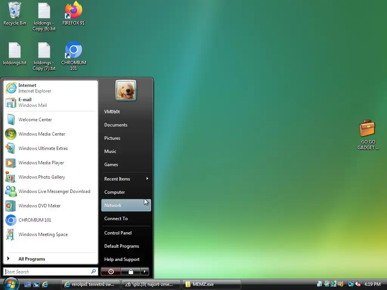Screen dimensions: 387x290
Task: Launch Welcome Center from Start menu
Action: click(x=51, y=120)
